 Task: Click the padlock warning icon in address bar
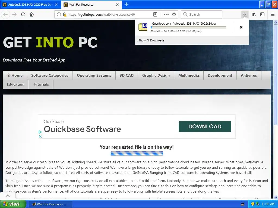click(65, 14)
